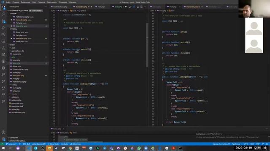Open the Testing flask icon view
This screenshot has width=270, height=151.
(3, 48)
